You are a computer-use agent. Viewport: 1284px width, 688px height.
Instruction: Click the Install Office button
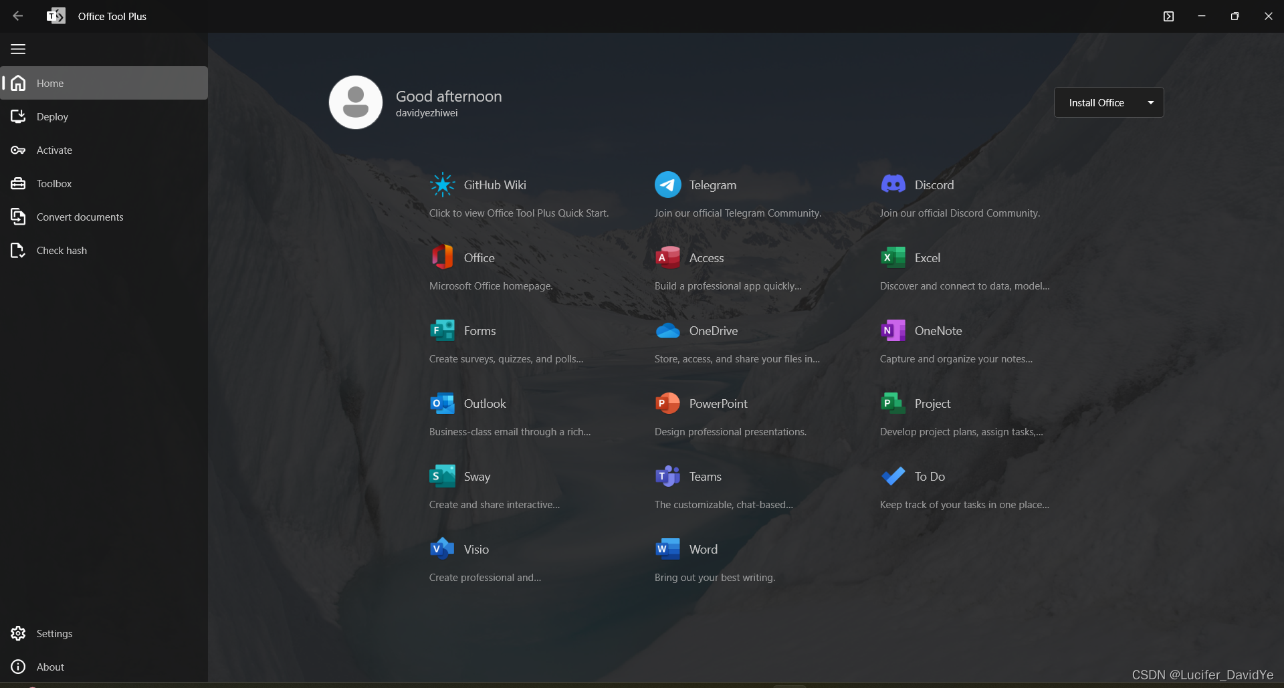(x=1097, y=102)
